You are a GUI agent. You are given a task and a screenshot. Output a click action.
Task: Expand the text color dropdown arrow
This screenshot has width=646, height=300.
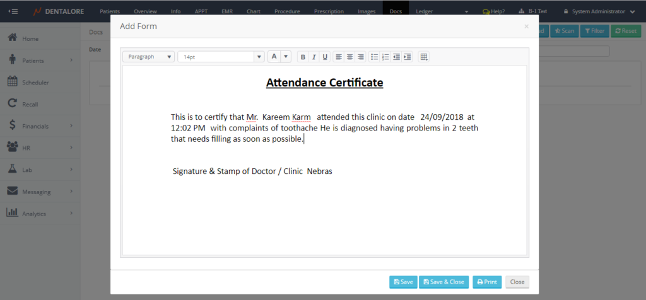point(286,57)
